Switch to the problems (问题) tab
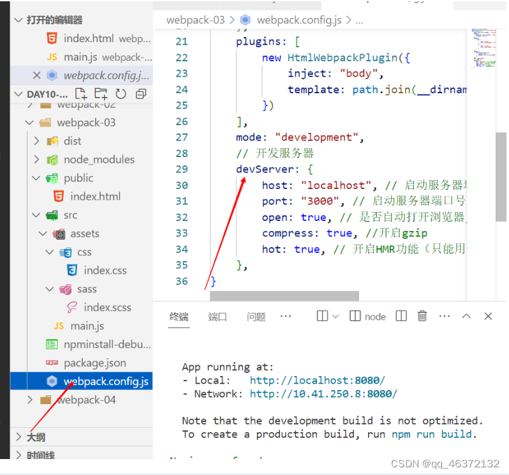The width and height of the screenshot is (509, 475). point(256,317)
